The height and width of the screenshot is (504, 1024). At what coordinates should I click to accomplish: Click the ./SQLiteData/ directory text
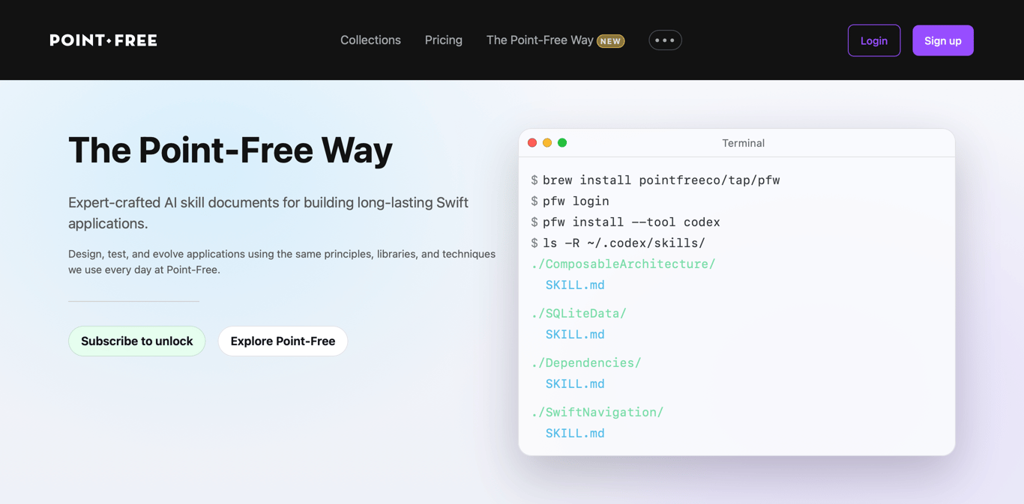point(579,313)
